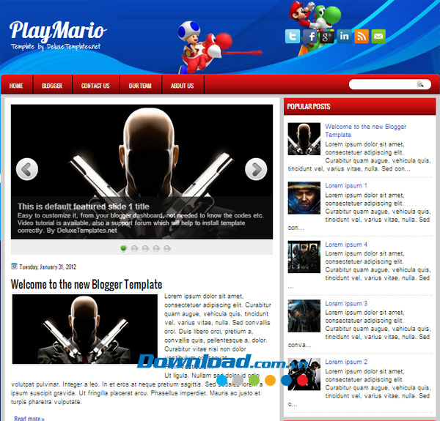This screenshot has height=421, width=440.
Task: Select the first slider pagination dot
Action: tap(123, 248)
